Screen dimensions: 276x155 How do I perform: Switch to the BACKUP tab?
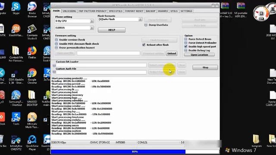tap(151, 11)
